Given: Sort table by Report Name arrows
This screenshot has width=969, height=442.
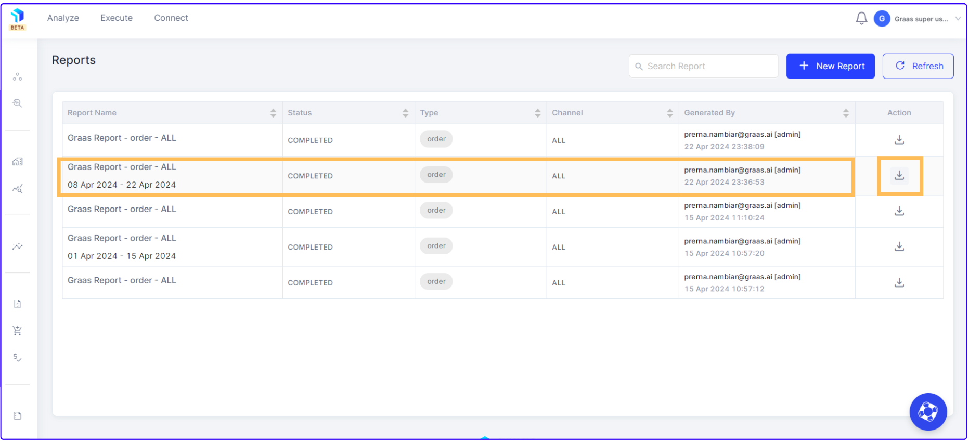Looking at the screenshot, I should 273,113.
